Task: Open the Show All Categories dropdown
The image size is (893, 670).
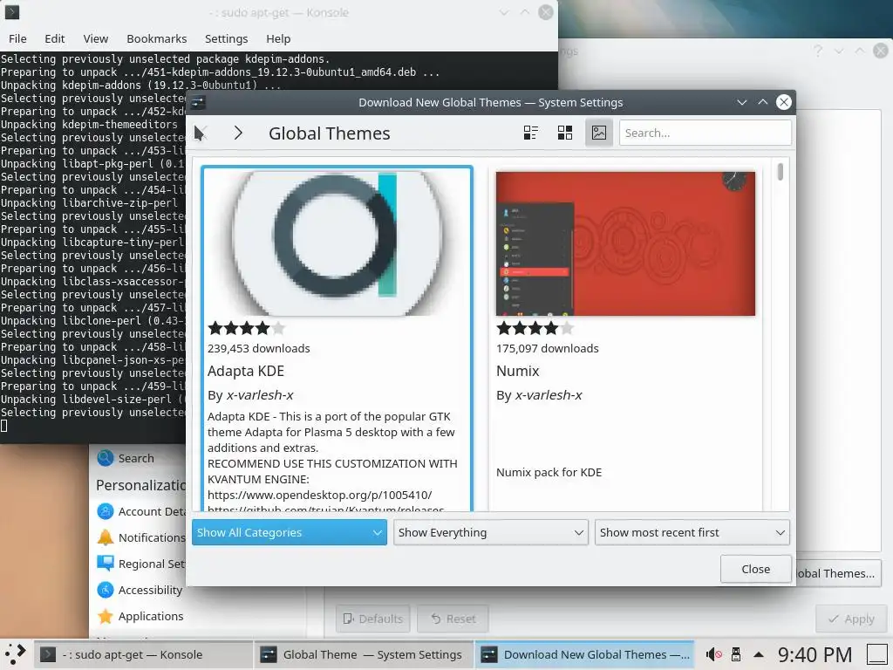Action: 290,532
